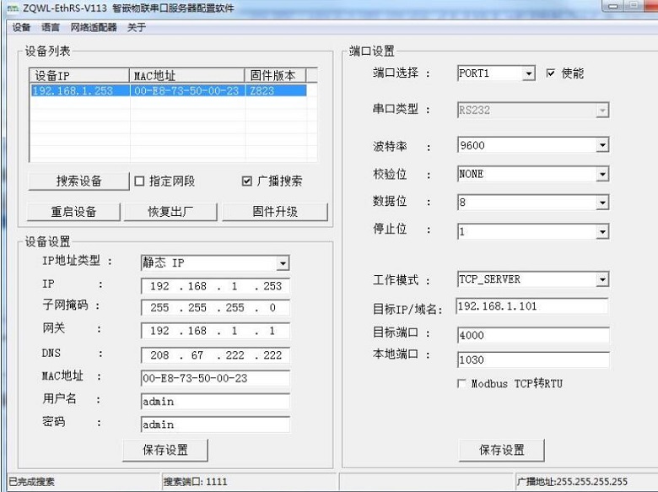Click status bar text 搜索端口: 1111
Image resolution: width=658 pixels, height=492 pixels.
click(x=195, y=482)
